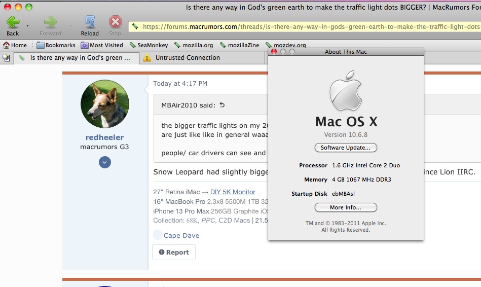The image size is (481, 287).
Task: Open the Bookmarks folder in bookmarks toolbar
Action: 56,45
